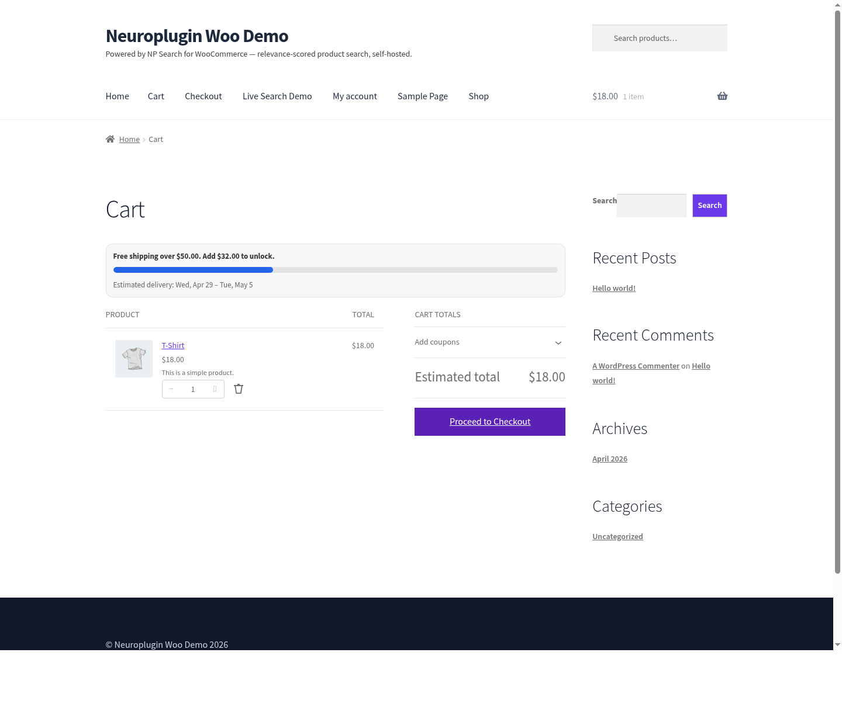The image size is (842, 701).
Task: Click 'This is a simple product.' text
Action: pyautogui.click(x=198, y=373)
